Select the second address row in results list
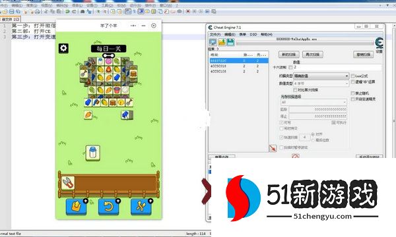 (x=239, y=66)
